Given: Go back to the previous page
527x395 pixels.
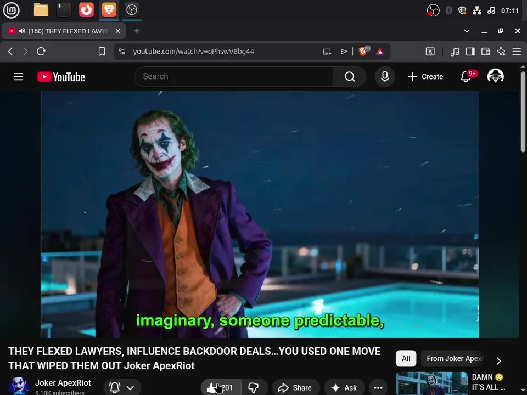Looking at the screenshot, I should pos(10,52).
